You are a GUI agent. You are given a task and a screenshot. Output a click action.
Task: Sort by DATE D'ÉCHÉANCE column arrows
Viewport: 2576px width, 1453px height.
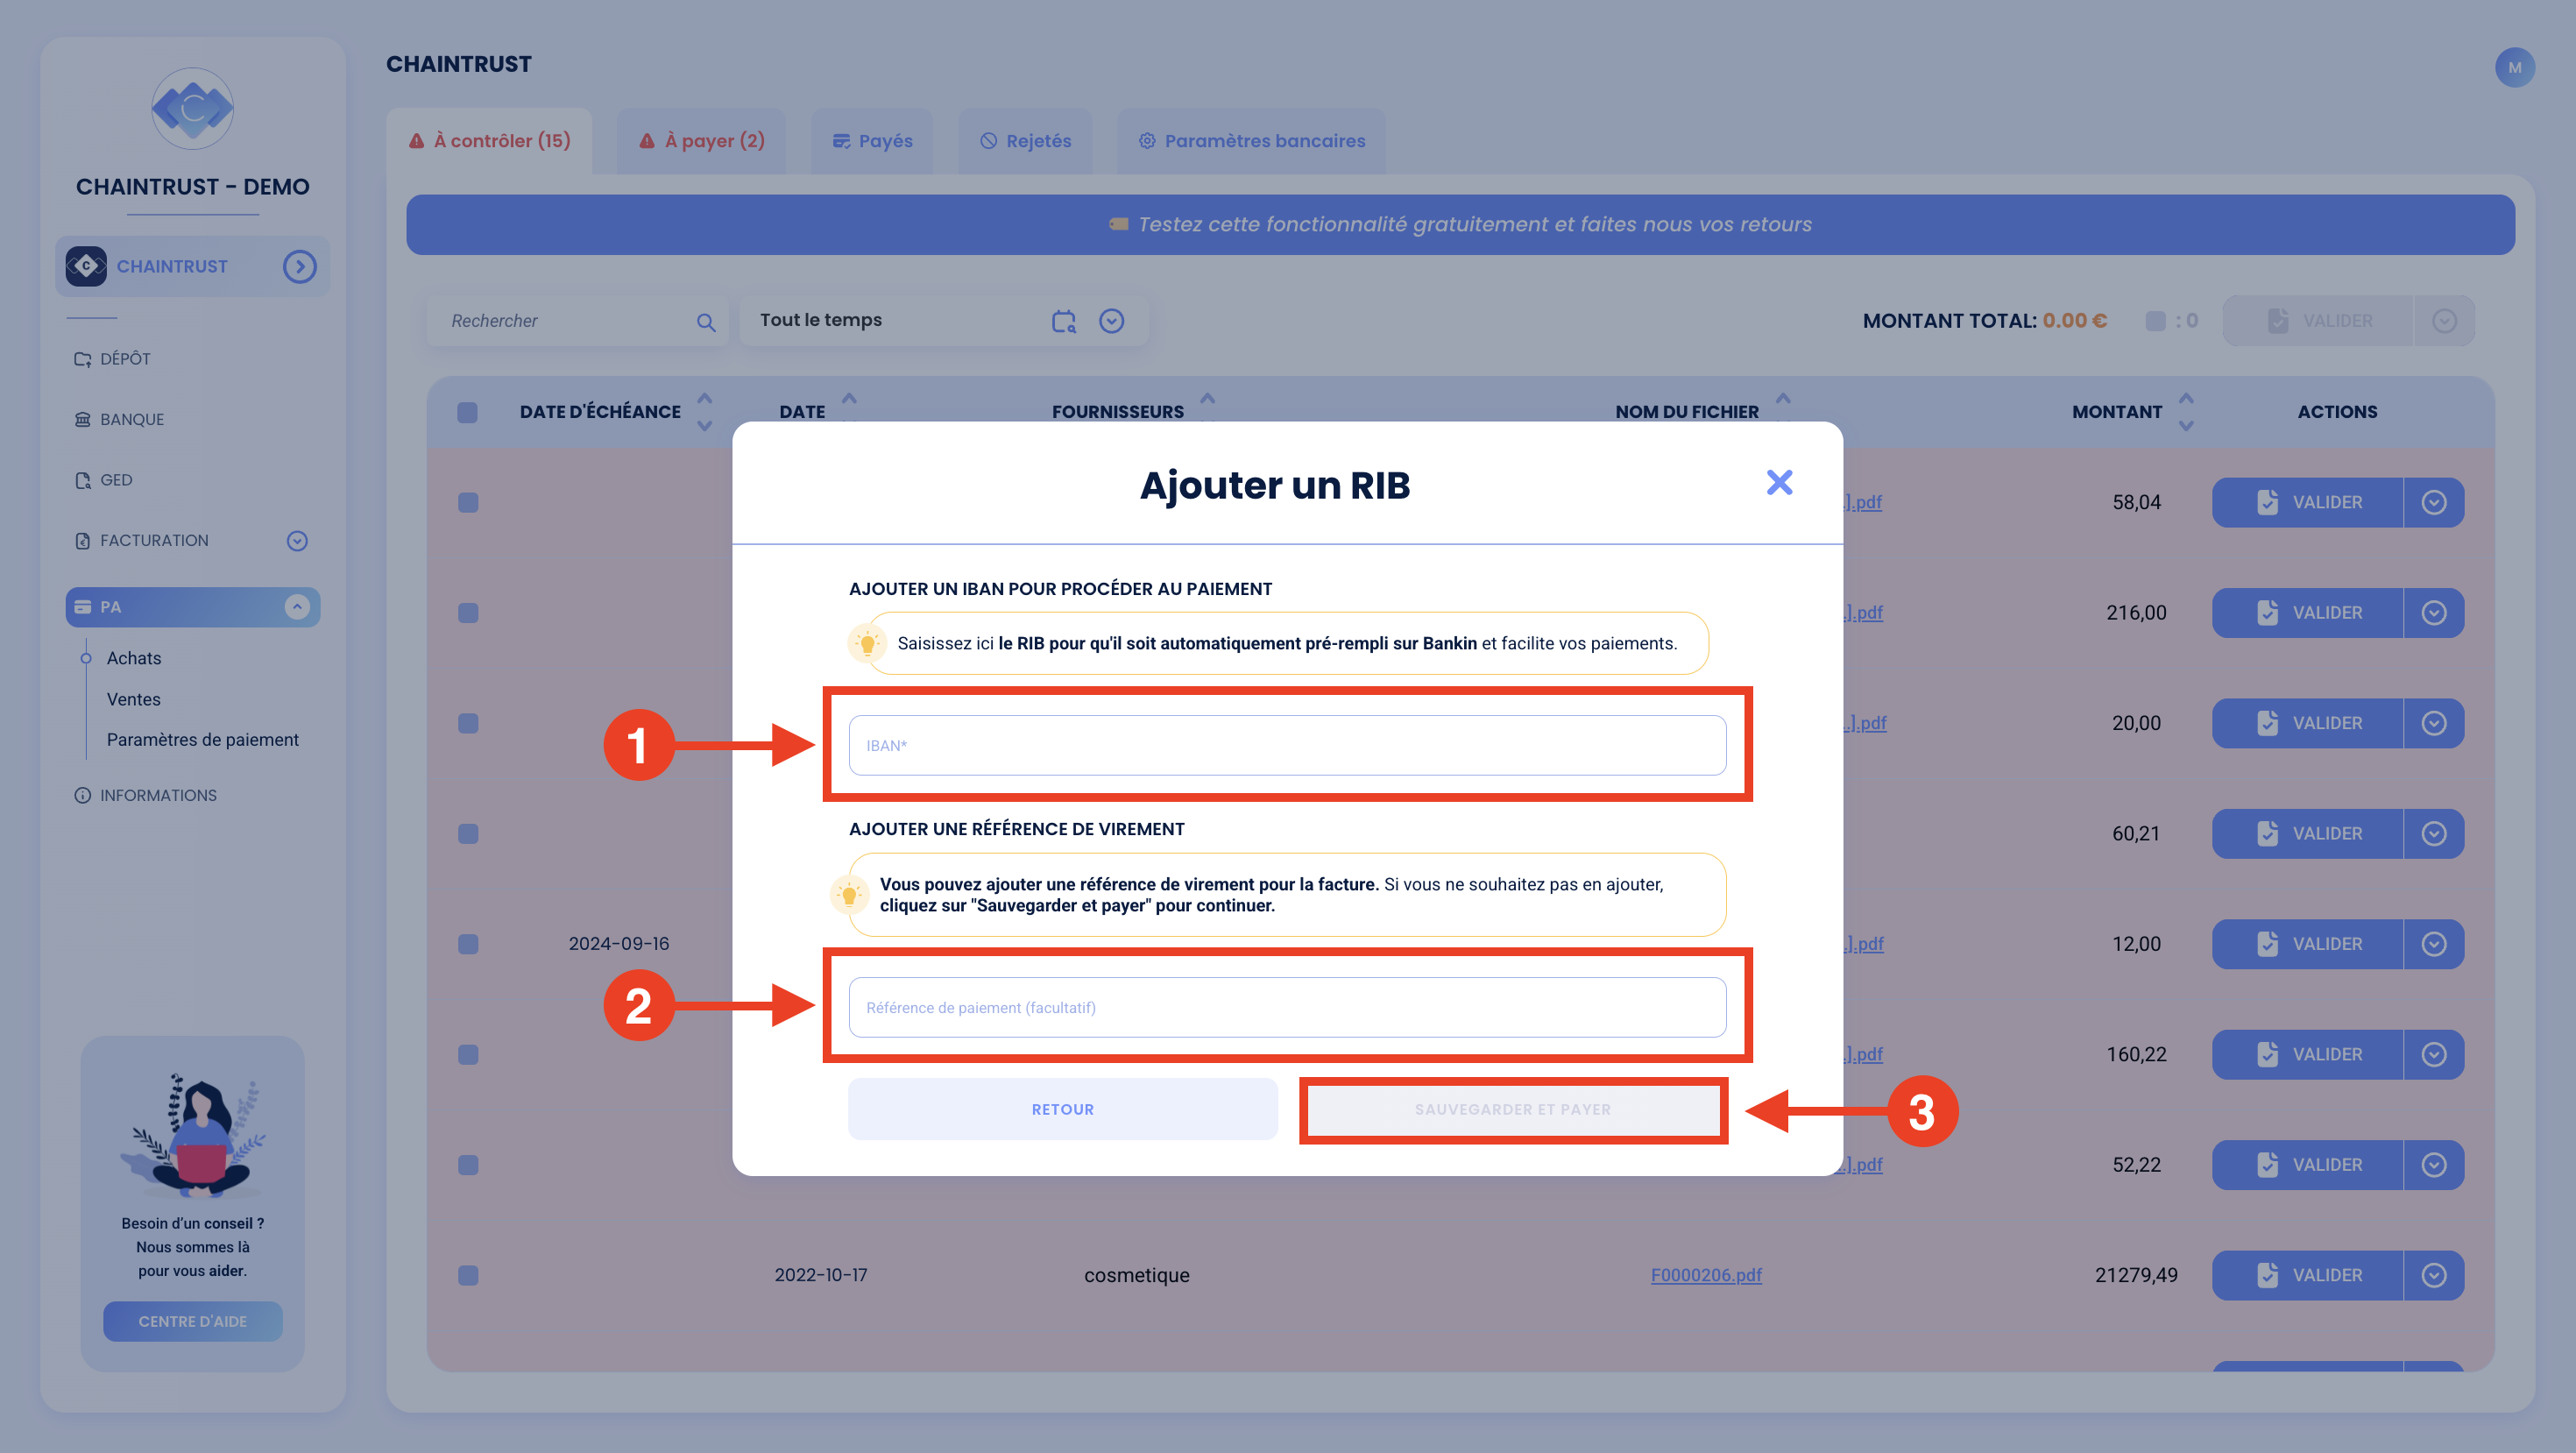705,412
